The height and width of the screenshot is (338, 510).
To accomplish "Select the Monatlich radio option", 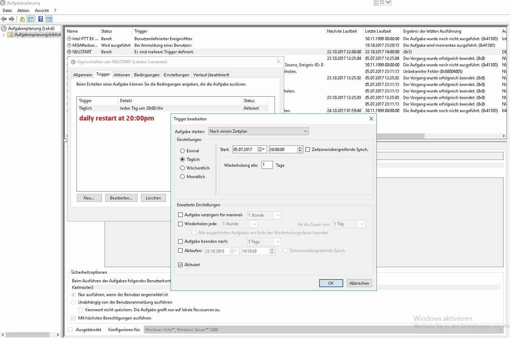I will click(182, 177).
